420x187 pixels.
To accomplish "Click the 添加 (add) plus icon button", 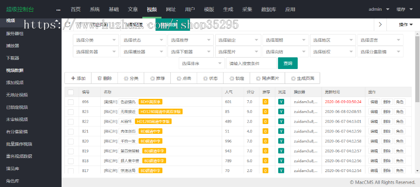I will (78, 78).
